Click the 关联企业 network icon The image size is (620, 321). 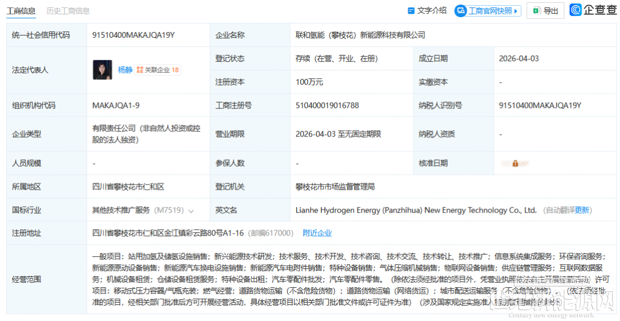pos(139,70)
